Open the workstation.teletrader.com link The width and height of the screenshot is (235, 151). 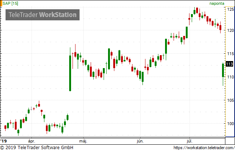(204, 148)
